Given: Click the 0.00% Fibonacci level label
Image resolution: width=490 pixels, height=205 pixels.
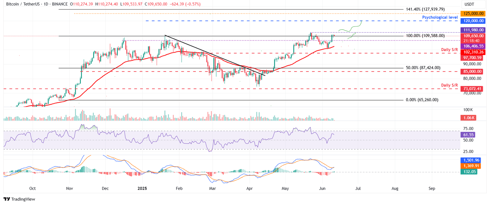Looking at the screenshot, I should [422, 100].
